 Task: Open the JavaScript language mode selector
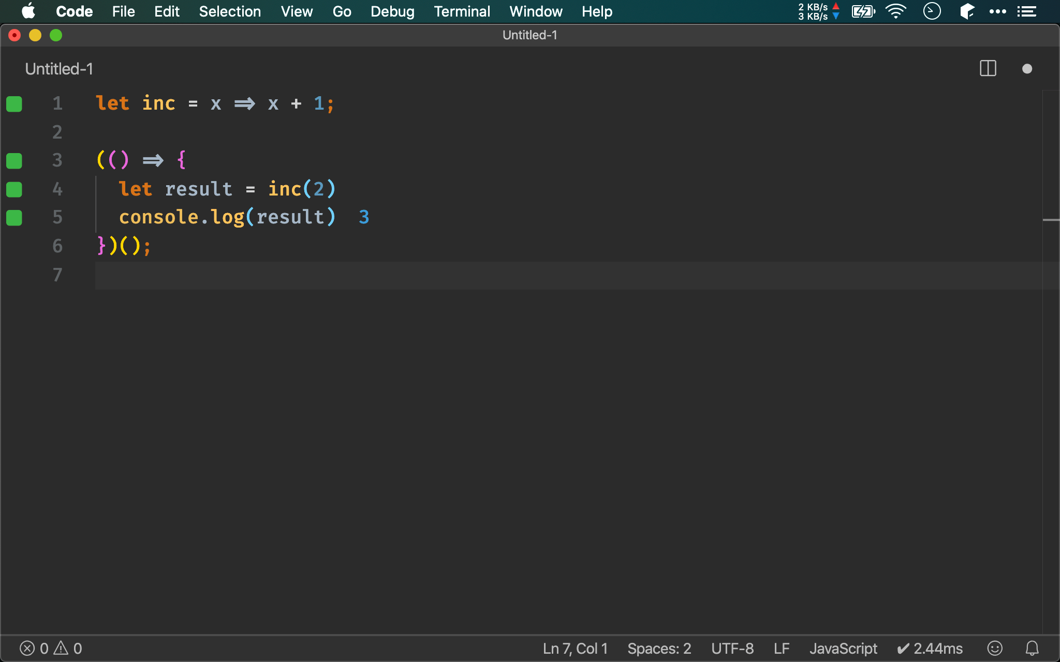pos(843,648)
